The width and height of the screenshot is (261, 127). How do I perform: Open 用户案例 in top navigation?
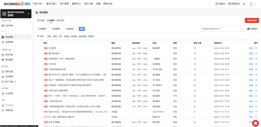(x=64, y=4)
